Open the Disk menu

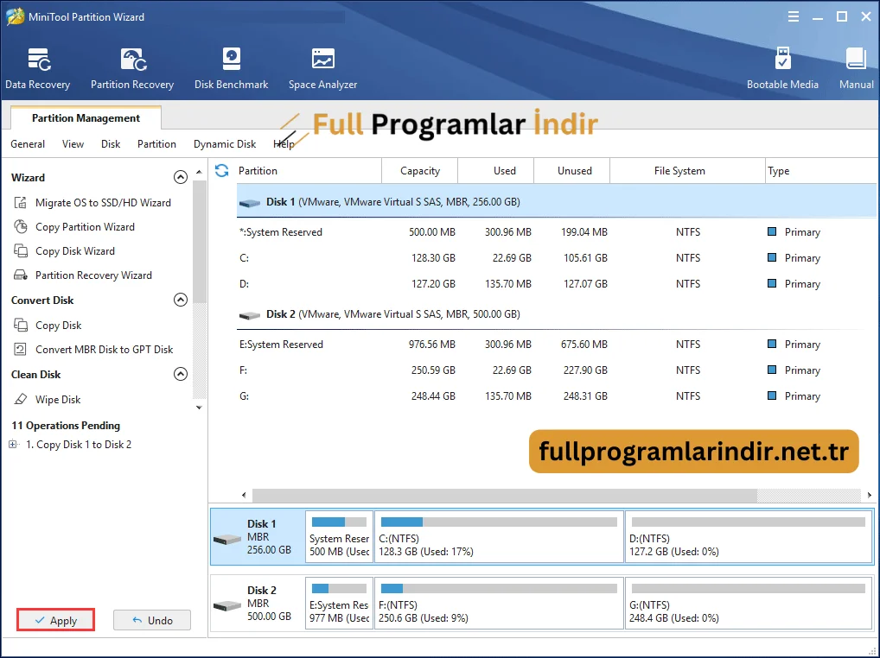point(111,144)
